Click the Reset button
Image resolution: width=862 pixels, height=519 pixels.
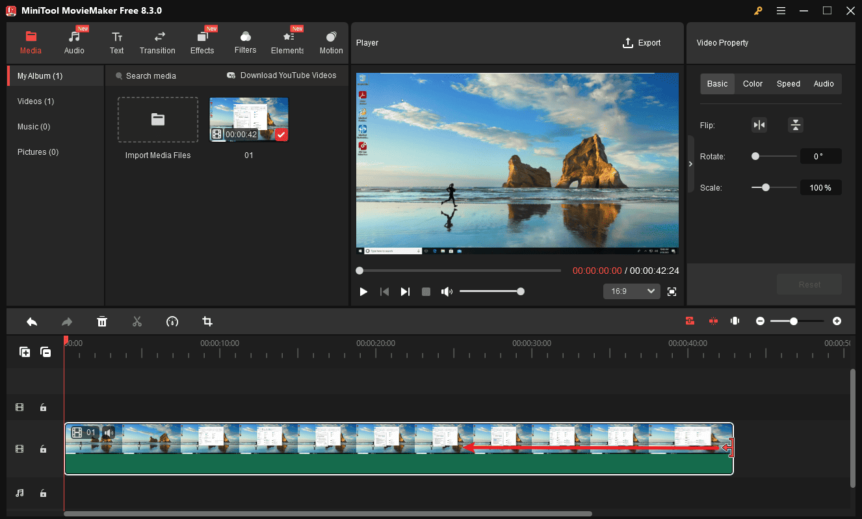pyautogui.click(x=809, y=284)
